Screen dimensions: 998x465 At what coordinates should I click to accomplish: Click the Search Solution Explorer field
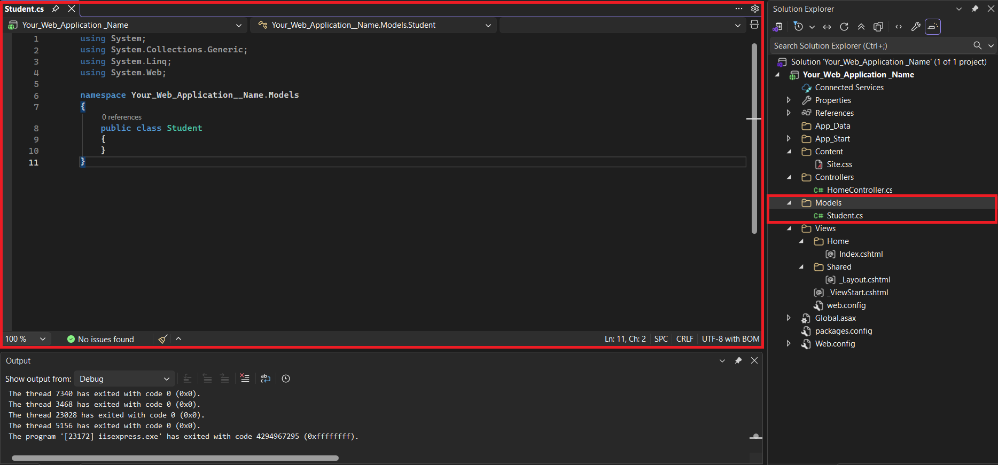tap(871, 46)
